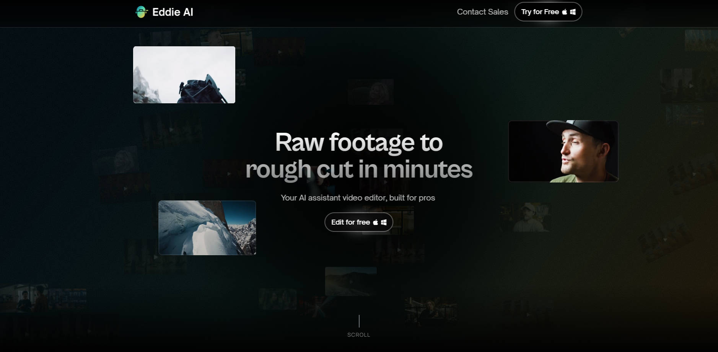The width and height of the screenshot is (718, 352).
Task: Click the Apple icon in Edit for free
Action: coord(375,222)
